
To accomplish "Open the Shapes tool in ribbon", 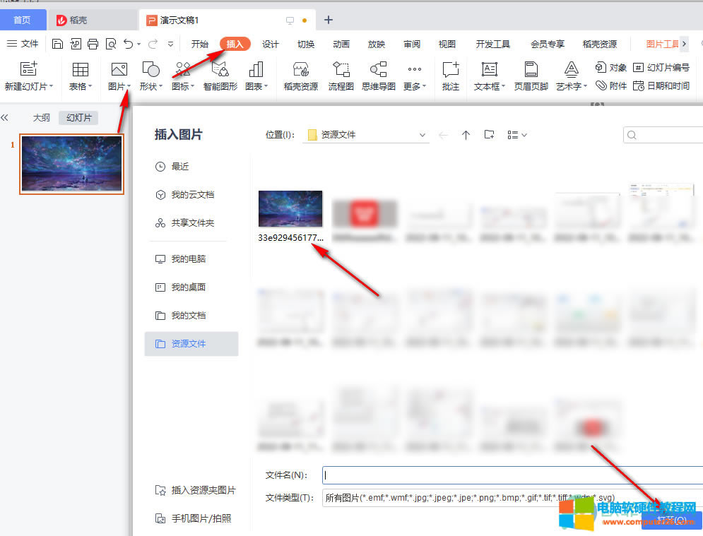I will click(x=150, y=70).
